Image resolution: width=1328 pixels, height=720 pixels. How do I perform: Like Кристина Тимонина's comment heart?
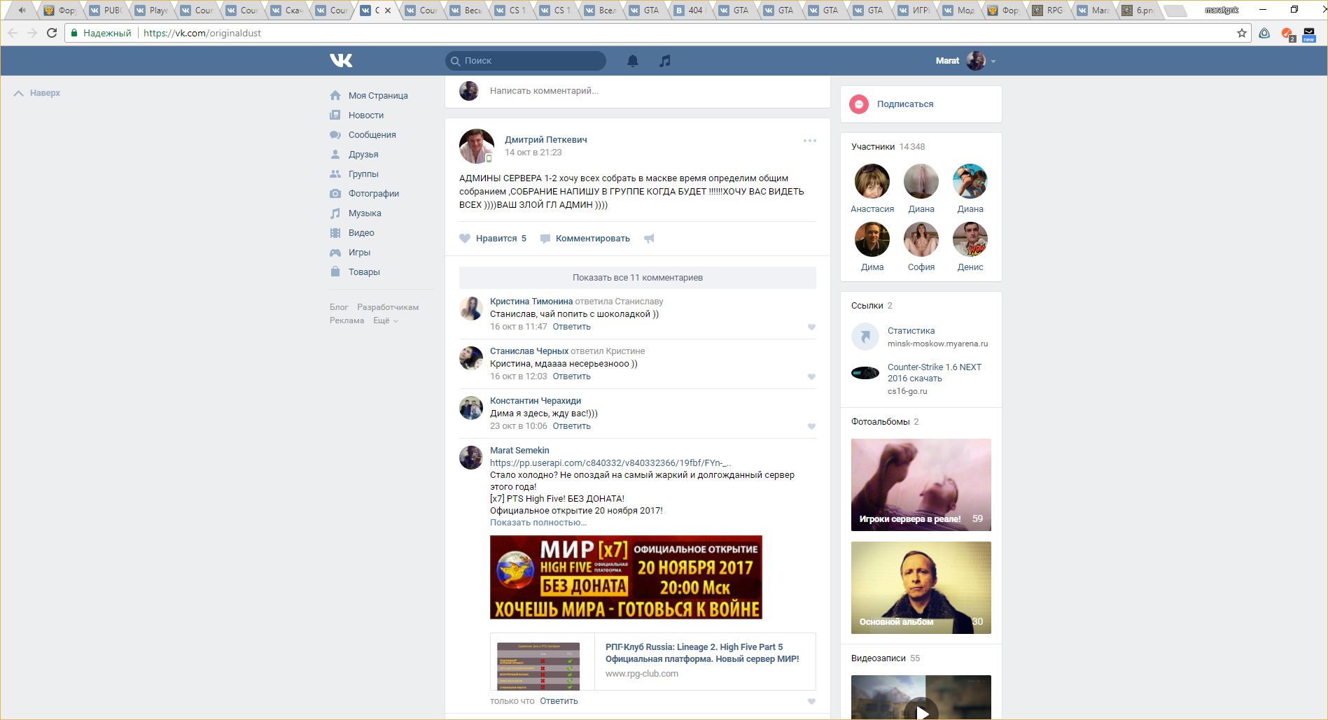[811, 327]
